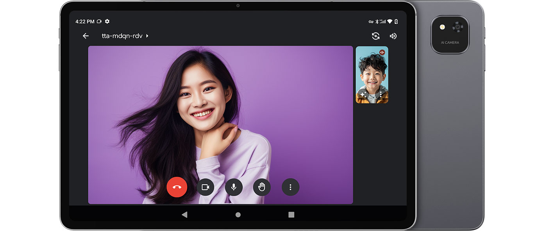Open more options in call controls
This screenshot has width=547, height=231.
(x=290, y=187)
